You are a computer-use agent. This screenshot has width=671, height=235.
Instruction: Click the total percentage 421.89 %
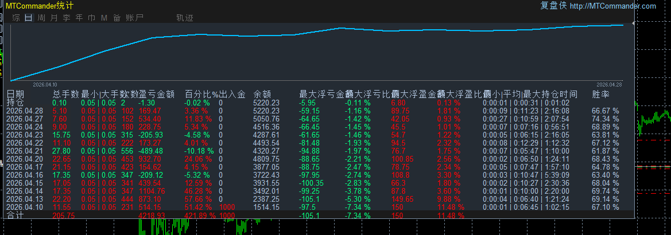[200, 216]
